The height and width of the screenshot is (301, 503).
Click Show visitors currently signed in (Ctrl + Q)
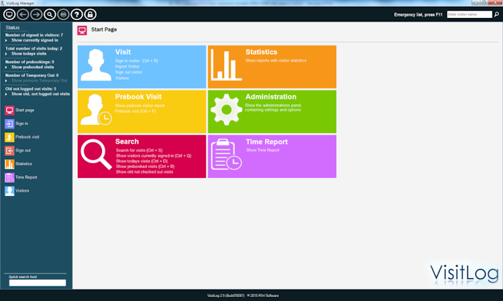point(154,156)
